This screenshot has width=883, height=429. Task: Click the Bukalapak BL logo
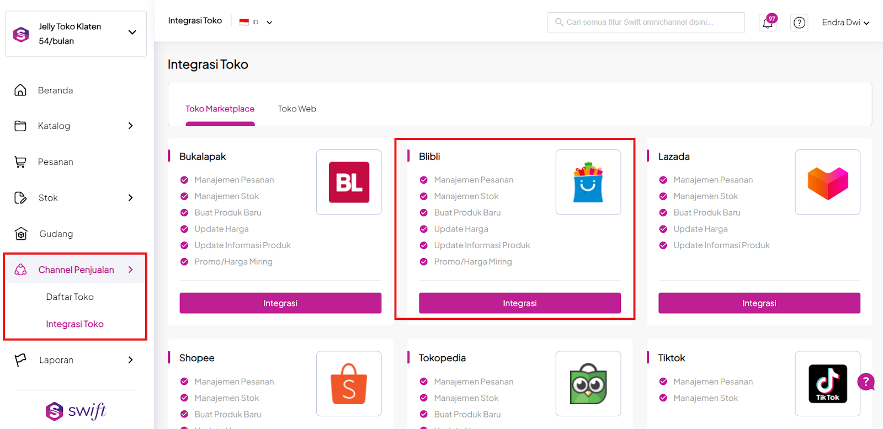click(349, 182)
